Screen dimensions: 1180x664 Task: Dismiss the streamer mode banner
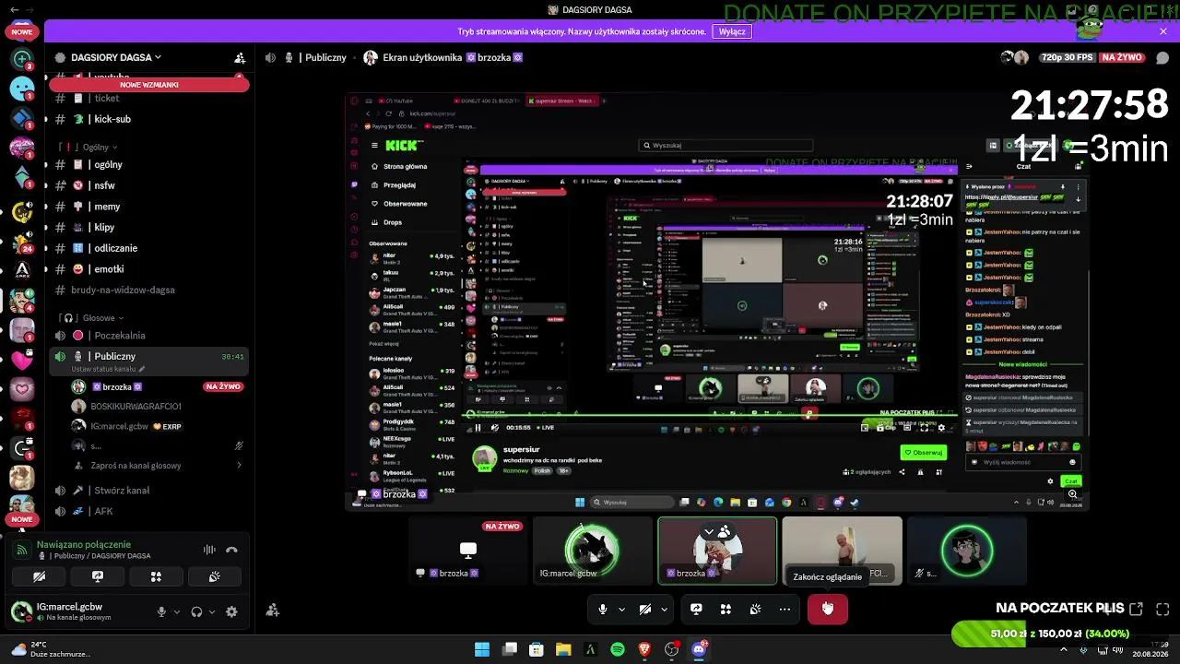pyautogui.click(x=1163, y=31)
